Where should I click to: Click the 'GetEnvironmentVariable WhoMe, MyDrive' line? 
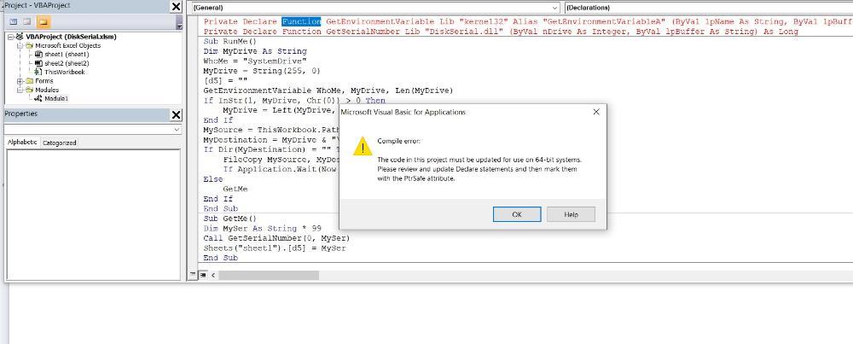point(328,90)
